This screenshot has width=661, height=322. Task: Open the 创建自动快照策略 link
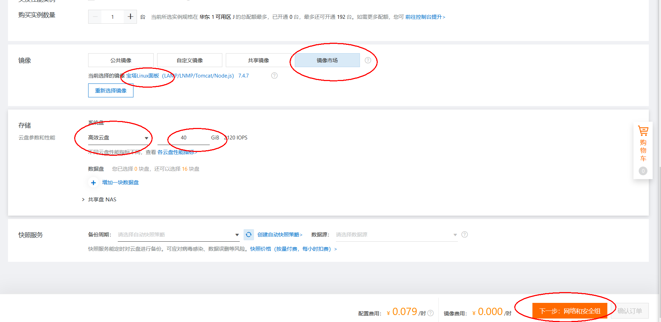tap(280, 235)
